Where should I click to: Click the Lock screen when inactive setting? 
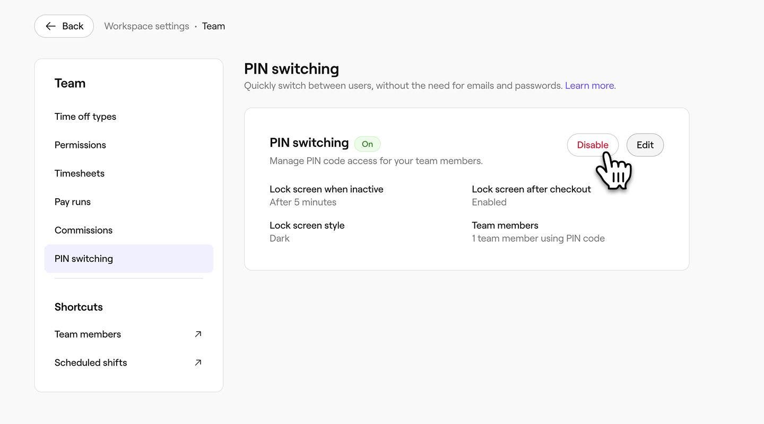[326, 190]
